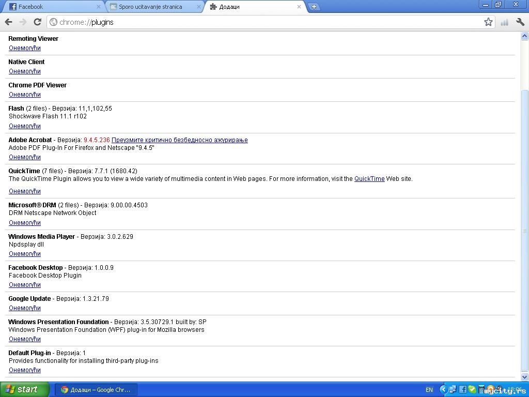Disable the Adobe Acrobat plugin
This screenshot has height=397, width=529.
(x=25, y=157)
